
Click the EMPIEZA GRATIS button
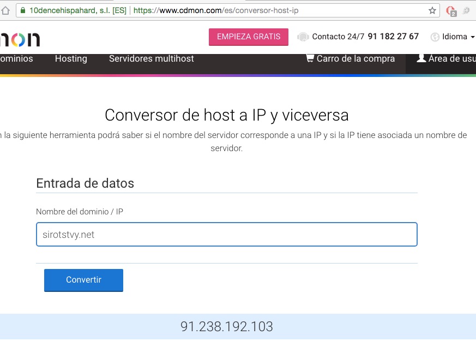pos(248,37)
